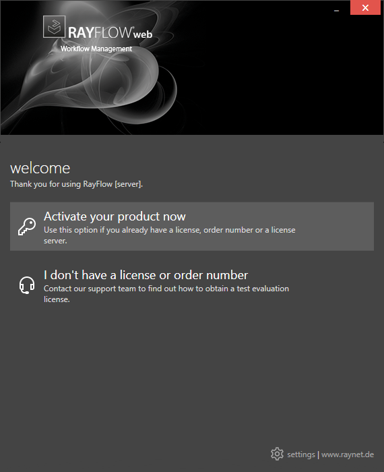Click the RayFlow box logo icon
This screenshot has height=472, width=384.
click(x=54, y=27)
